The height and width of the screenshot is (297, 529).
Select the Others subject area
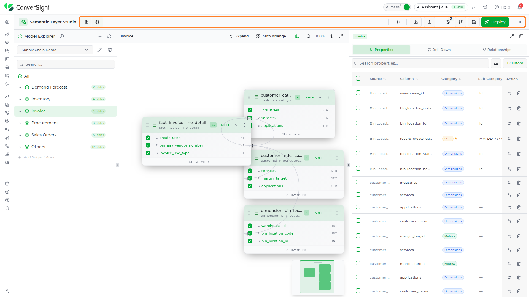coord(38,147)
